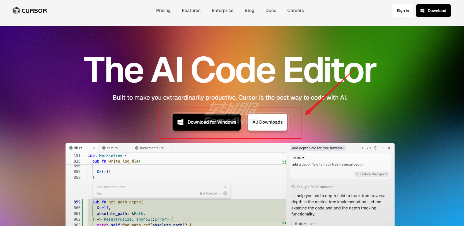Open the Features page
Image resolution: width=464 pixels, height=226 pixels.
coord(191,11)
